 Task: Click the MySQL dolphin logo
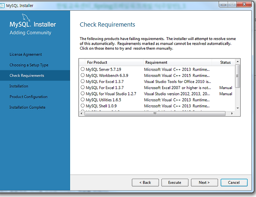coord(26,17)
